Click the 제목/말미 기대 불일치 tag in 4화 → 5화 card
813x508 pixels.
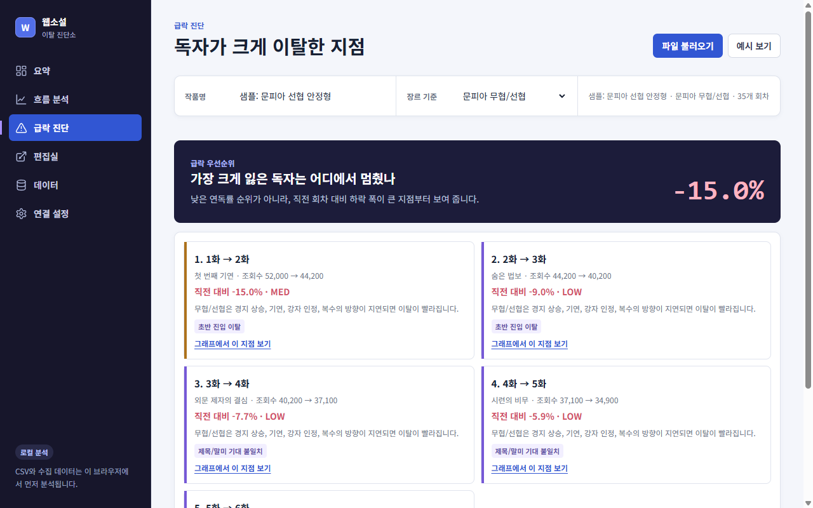coord(527,451)
